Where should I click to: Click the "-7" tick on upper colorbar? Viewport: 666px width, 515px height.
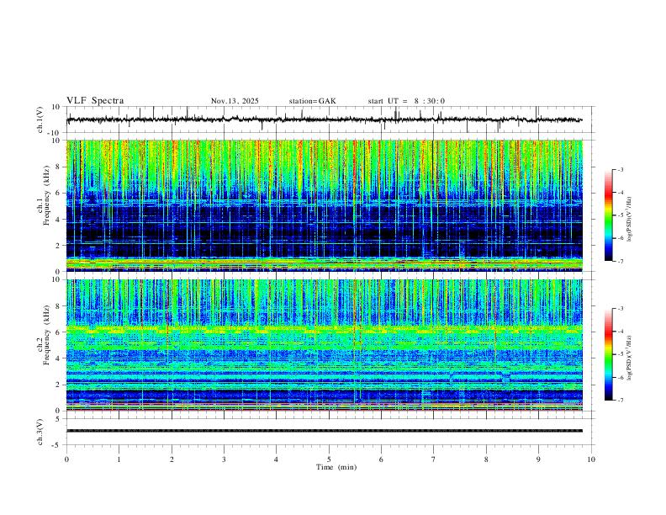point(620,261)
